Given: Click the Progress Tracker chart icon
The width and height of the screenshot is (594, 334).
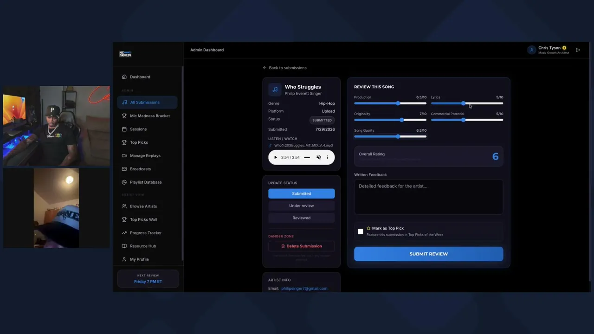Looking at the screenshot, I should pos(124,233).
